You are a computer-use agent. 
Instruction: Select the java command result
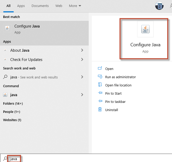click(44, 95)
